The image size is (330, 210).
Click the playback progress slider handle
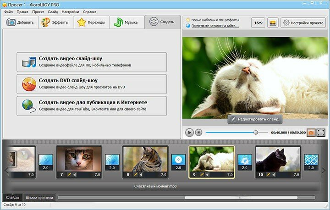(256, 133)
